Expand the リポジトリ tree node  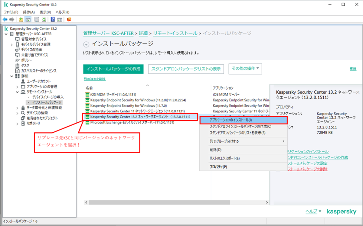[18, 123]
